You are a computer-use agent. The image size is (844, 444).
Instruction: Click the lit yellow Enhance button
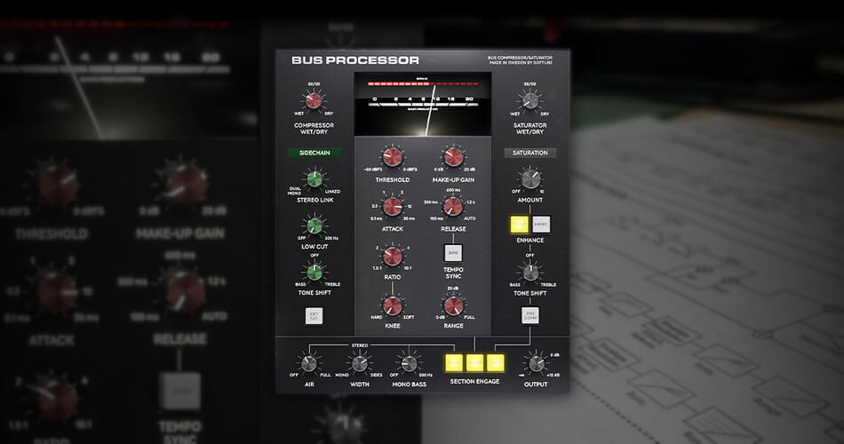[519, 224]
